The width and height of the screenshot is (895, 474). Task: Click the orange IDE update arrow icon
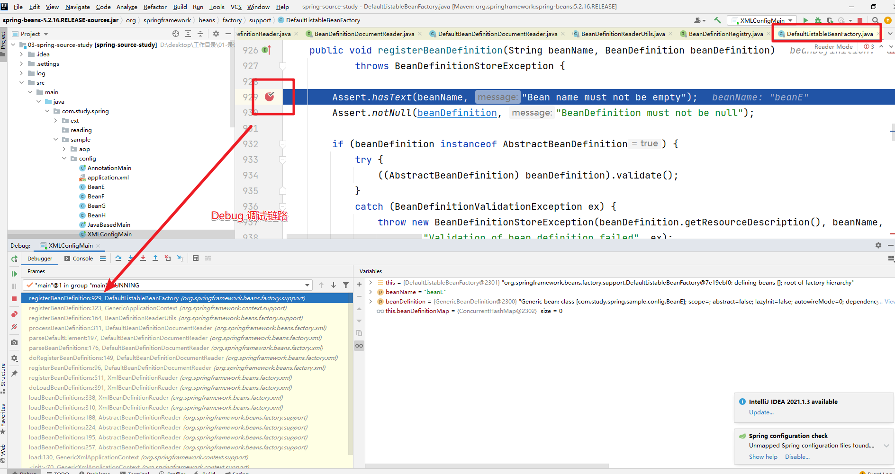pyautogui.click(x=888, y=20)
